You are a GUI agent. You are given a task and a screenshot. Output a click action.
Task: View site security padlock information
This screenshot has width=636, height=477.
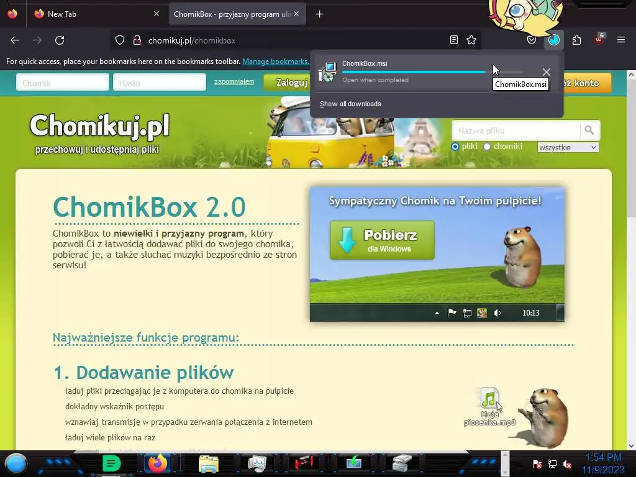tap(137, 40)
